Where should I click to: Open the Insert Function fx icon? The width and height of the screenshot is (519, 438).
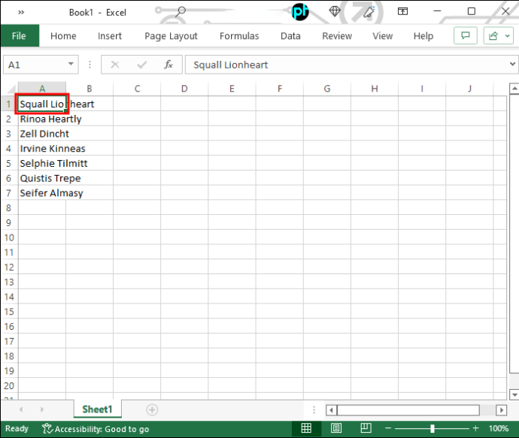point(168,65)
